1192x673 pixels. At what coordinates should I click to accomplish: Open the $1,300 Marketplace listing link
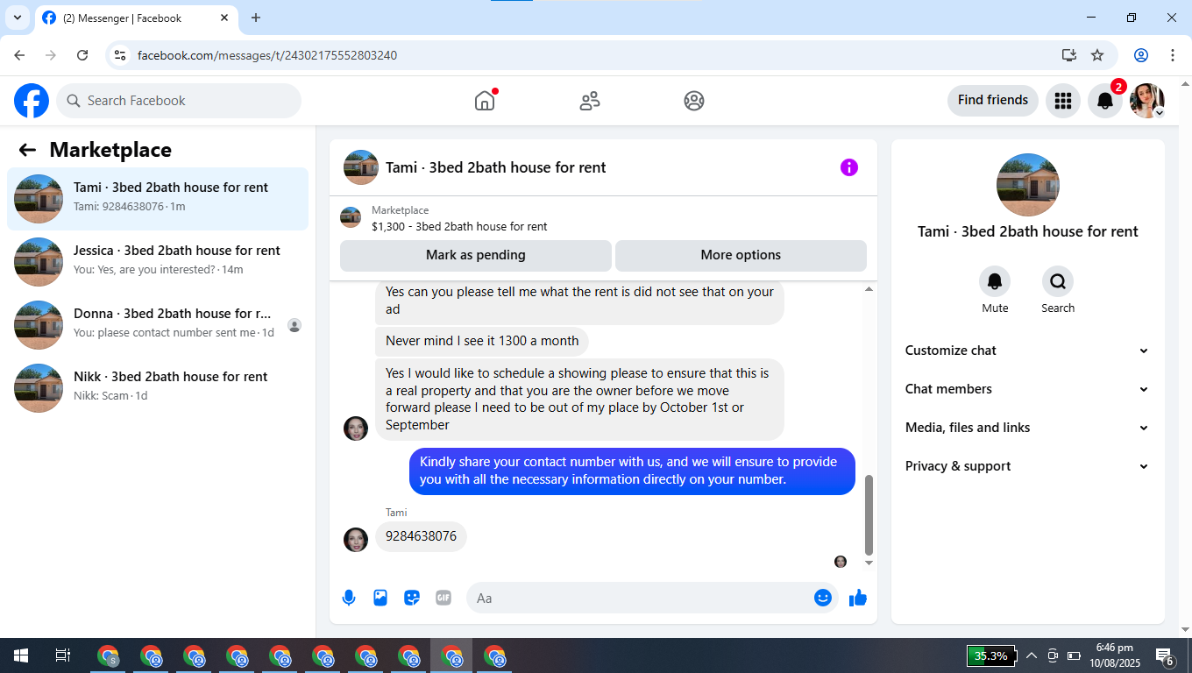click(x=459, y=226)
